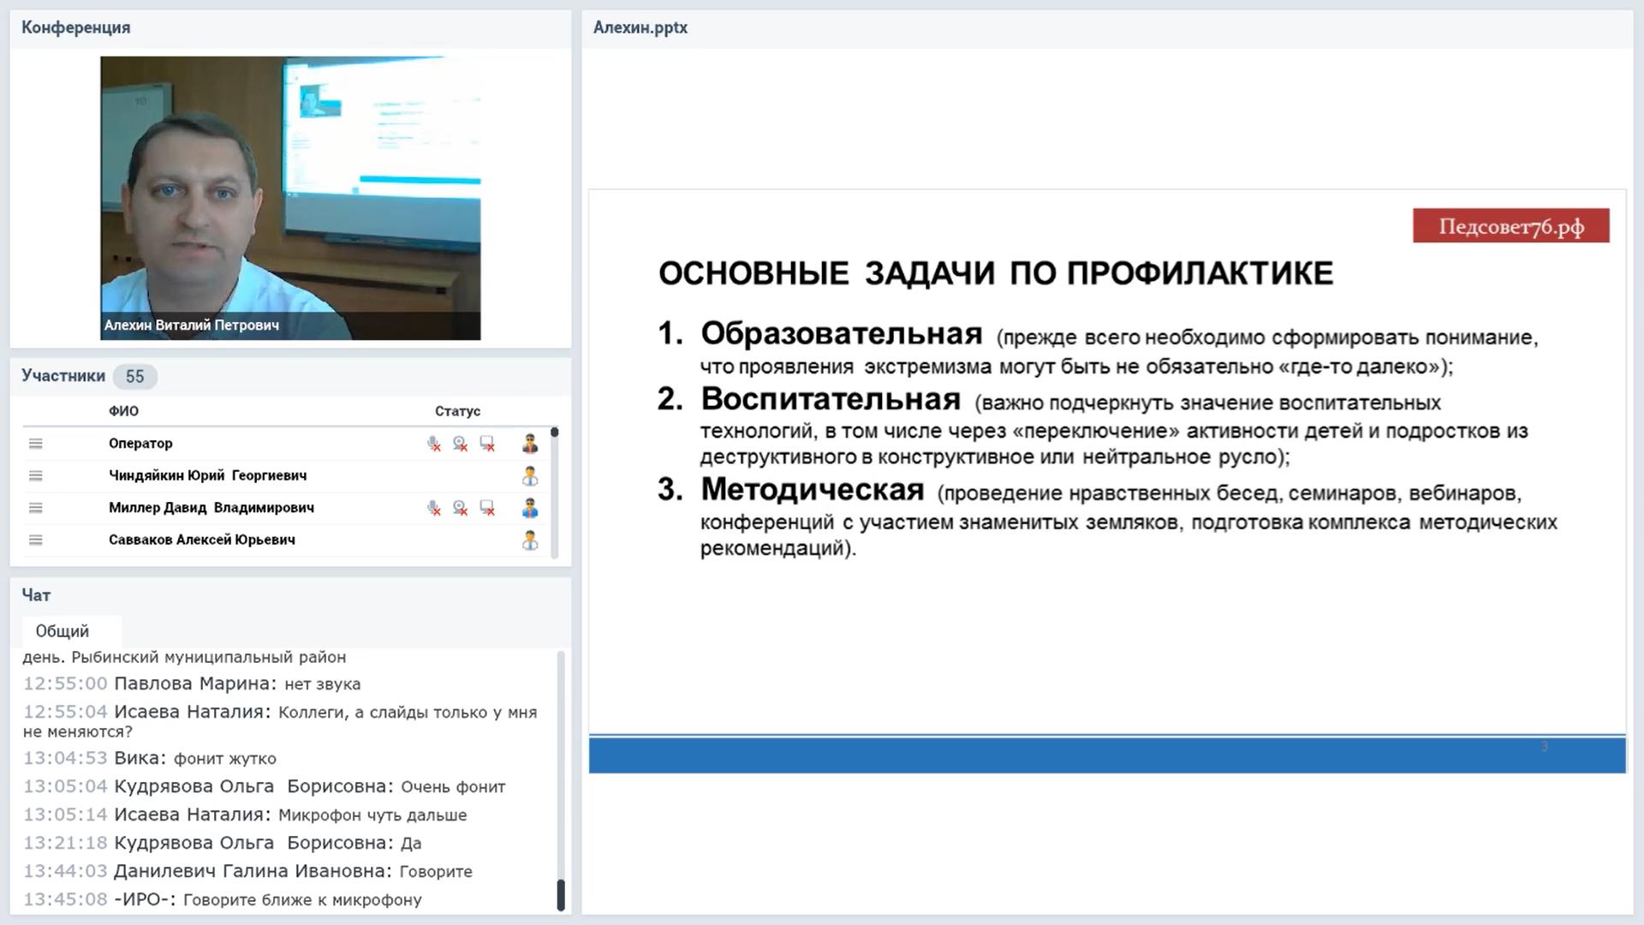1644x925 pixels.
Task: Select participant Миллер Давид Владимирович
Action: [x=211, y=508]
